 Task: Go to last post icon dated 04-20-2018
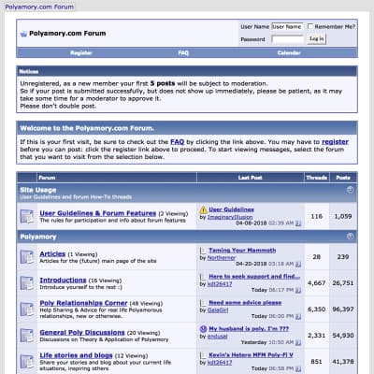click(298, 264)
